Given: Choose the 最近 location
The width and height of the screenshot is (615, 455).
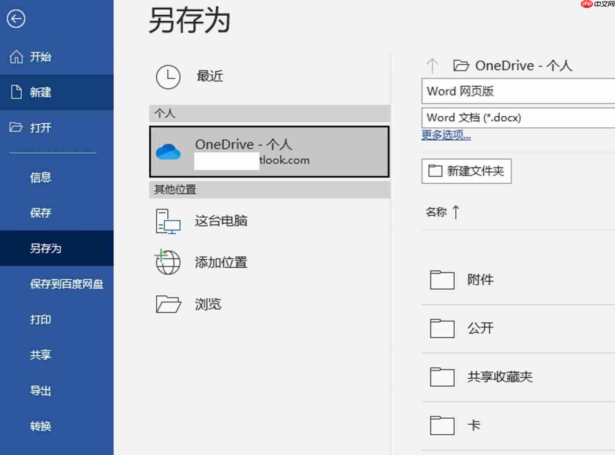Looking at the screenshot, I should 270,77.
